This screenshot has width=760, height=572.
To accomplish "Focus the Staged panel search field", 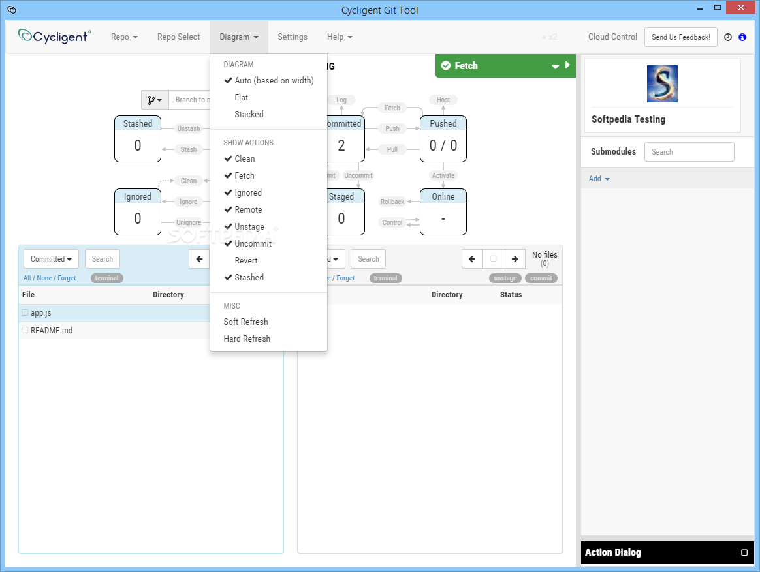I will click(368, 259).
